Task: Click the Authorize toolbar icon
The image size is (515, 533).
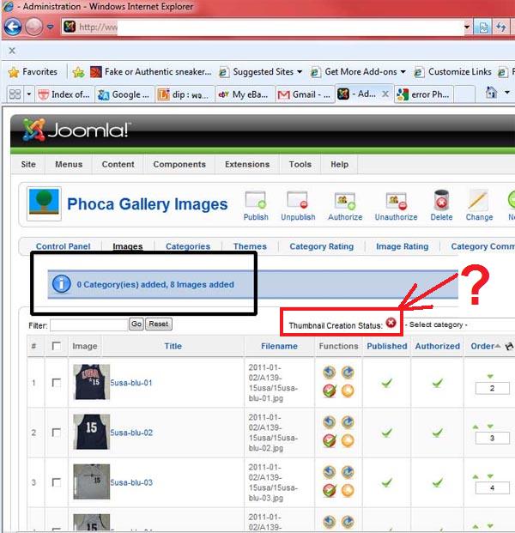Action: (x=345, y=201)
